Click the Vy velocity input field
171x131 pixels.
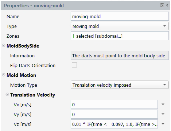pos(114,114)
